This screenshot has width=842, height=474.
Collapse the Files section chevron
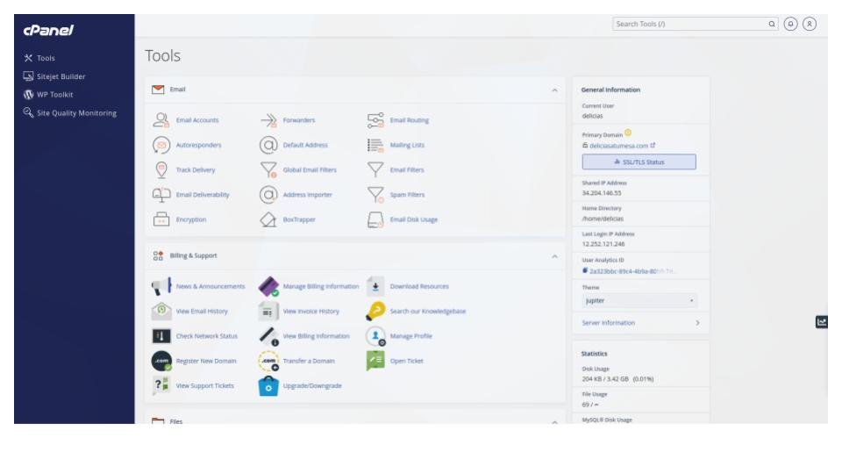click(x=554, y=422)
